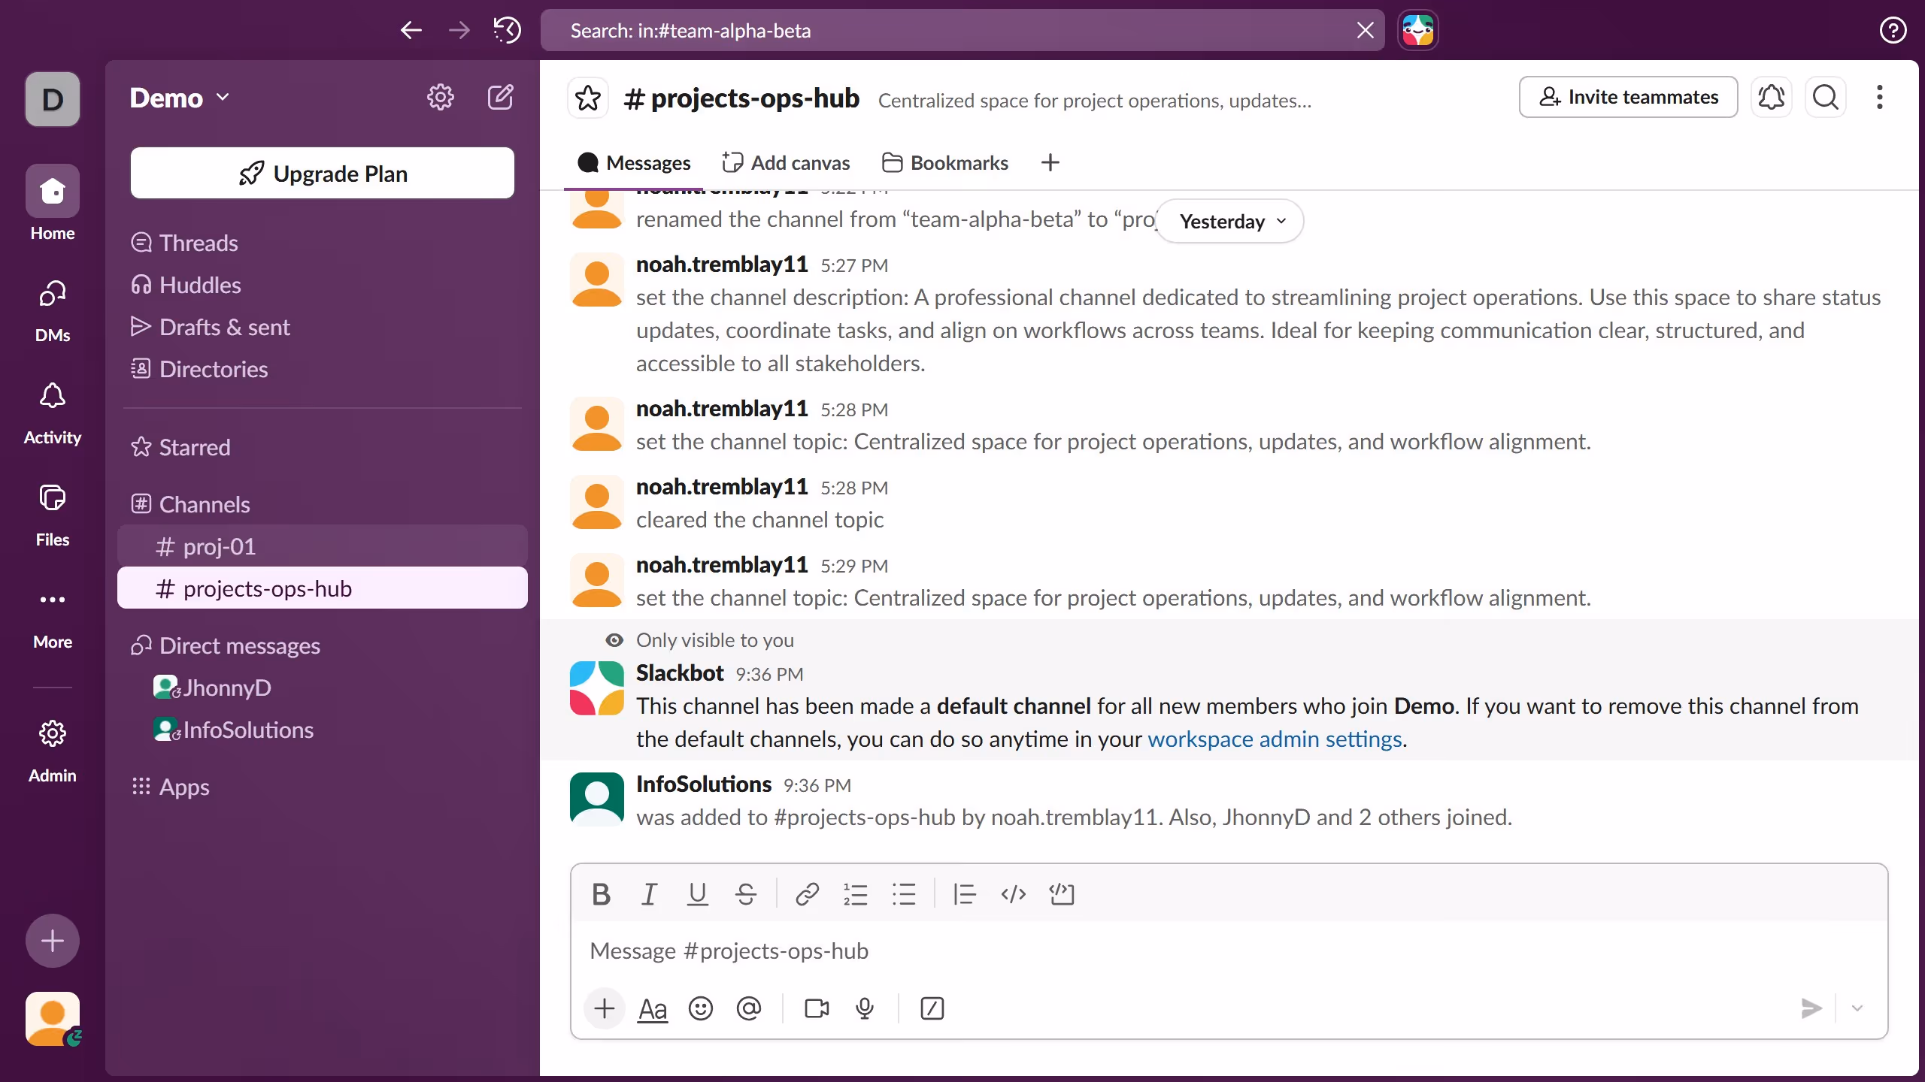Viewport: 1925px width, 1082px height.
Task: Collapse the Channels section
Action: [190, 504]
